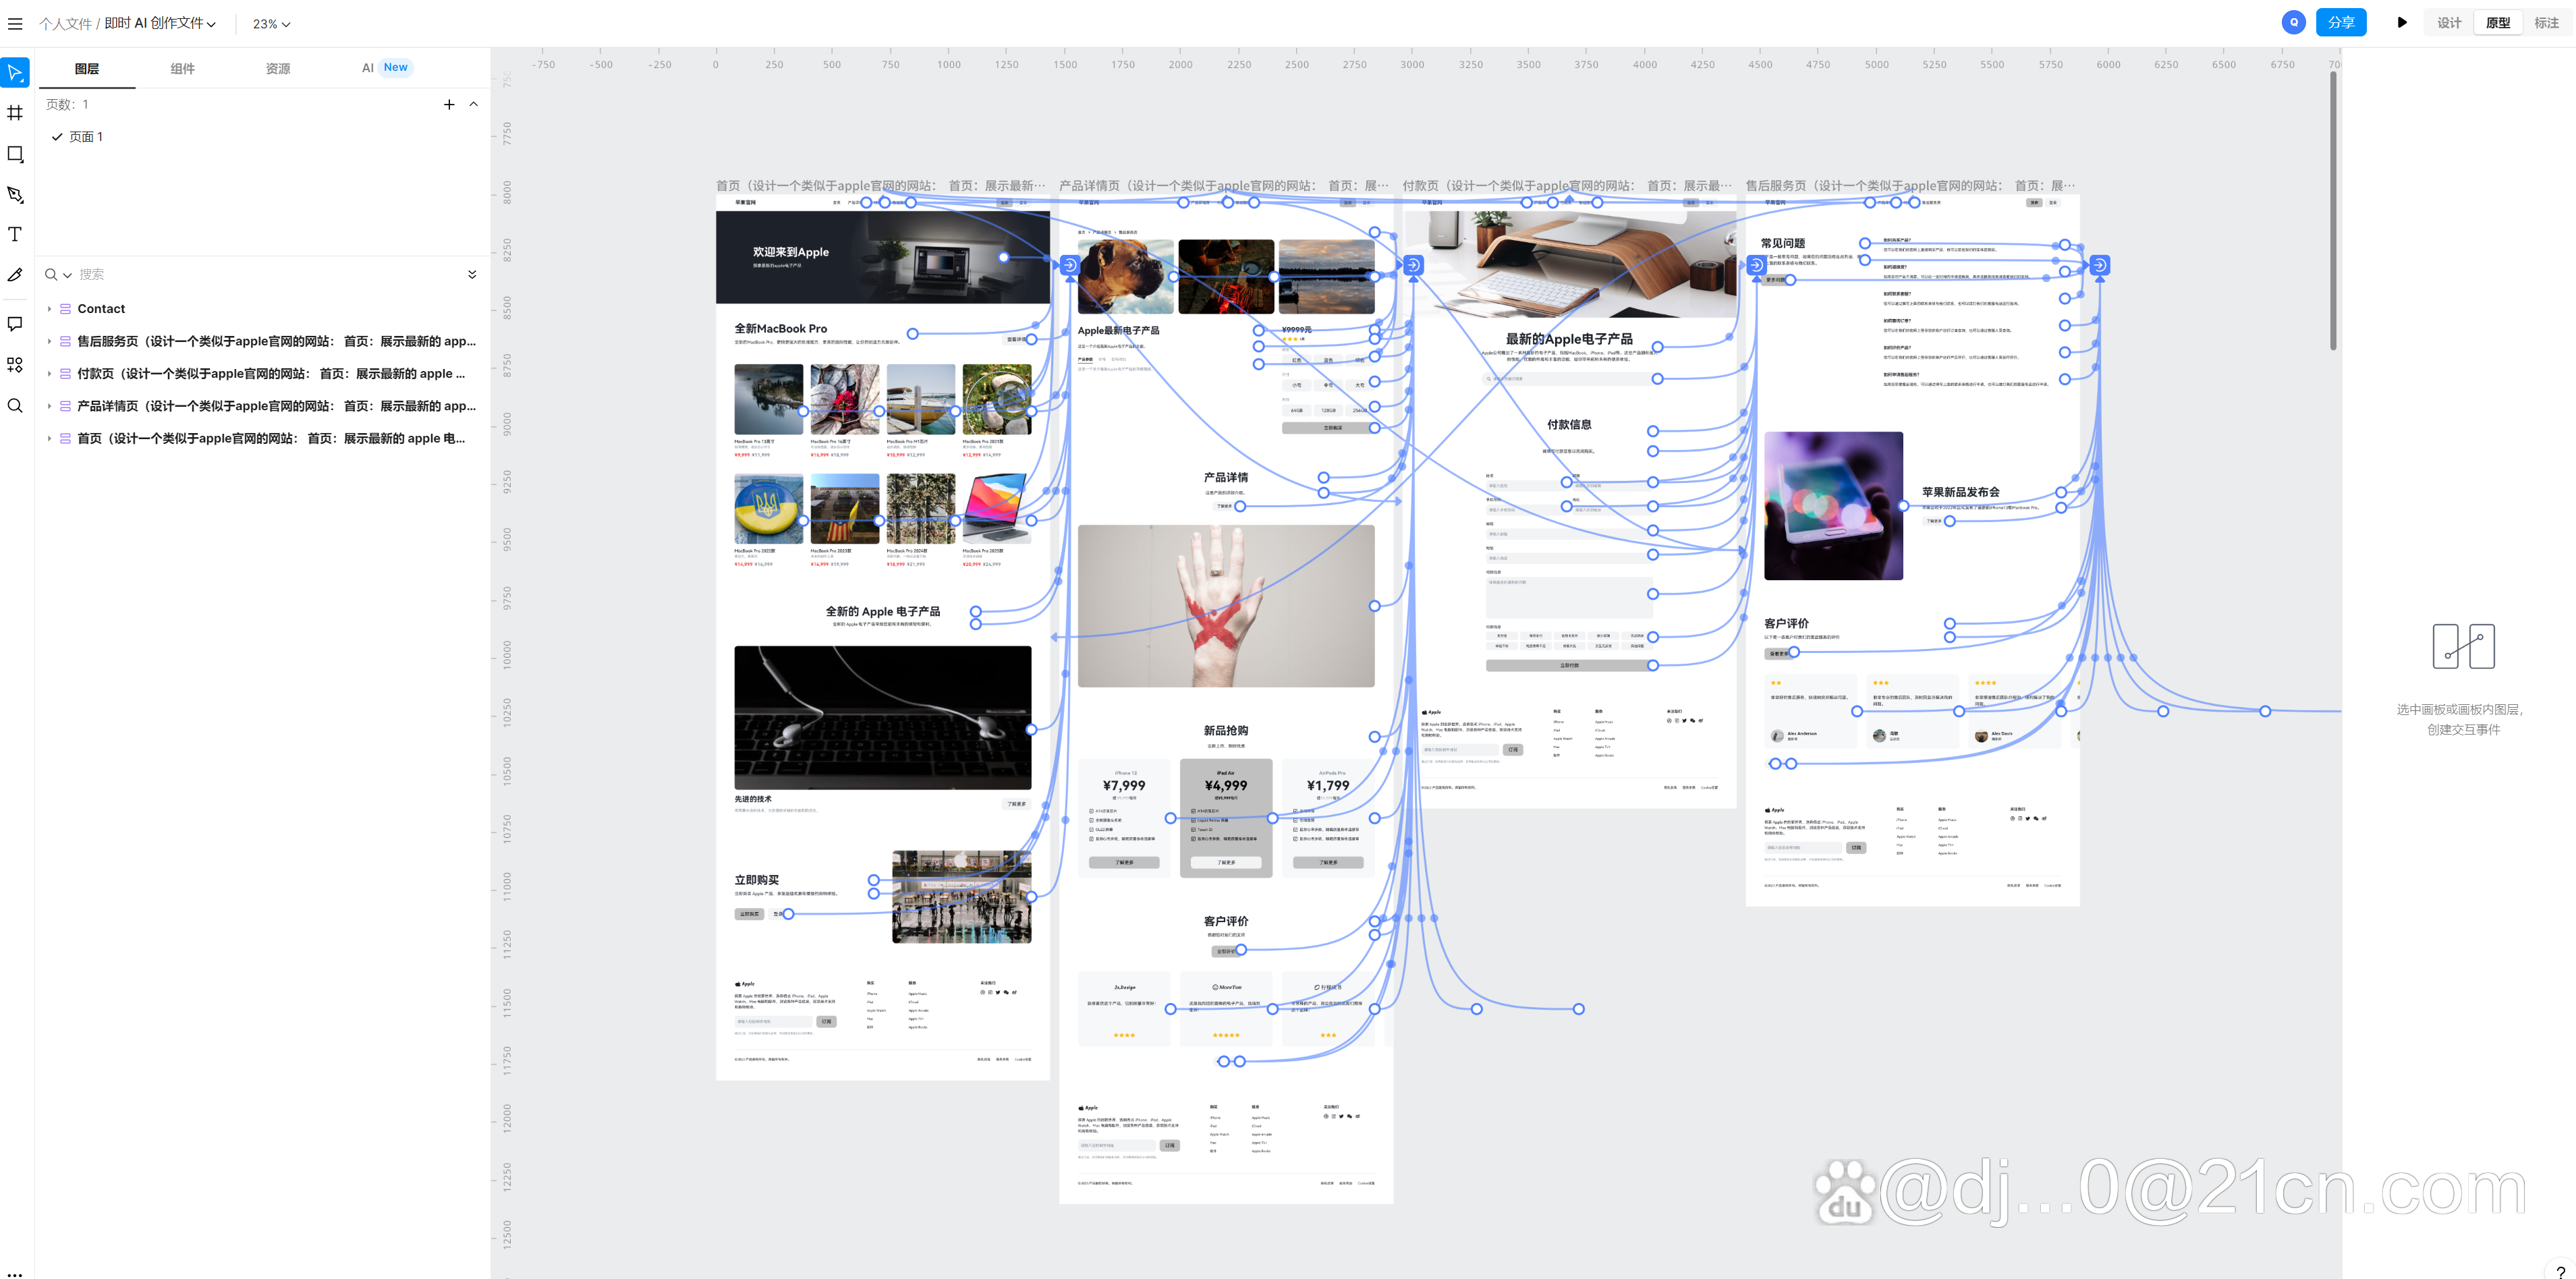2576x1279 pixels.
Task: Click the 付款页 layer frame icon
Action: (x=65, y=374)
